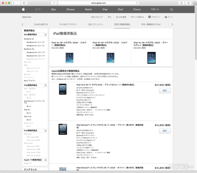Image resolution: width=197 pixels, height=173 pixels.
Task: Open Macアクセサリ sidebar link
Action: pyautogui.click(x=30, y=81)
